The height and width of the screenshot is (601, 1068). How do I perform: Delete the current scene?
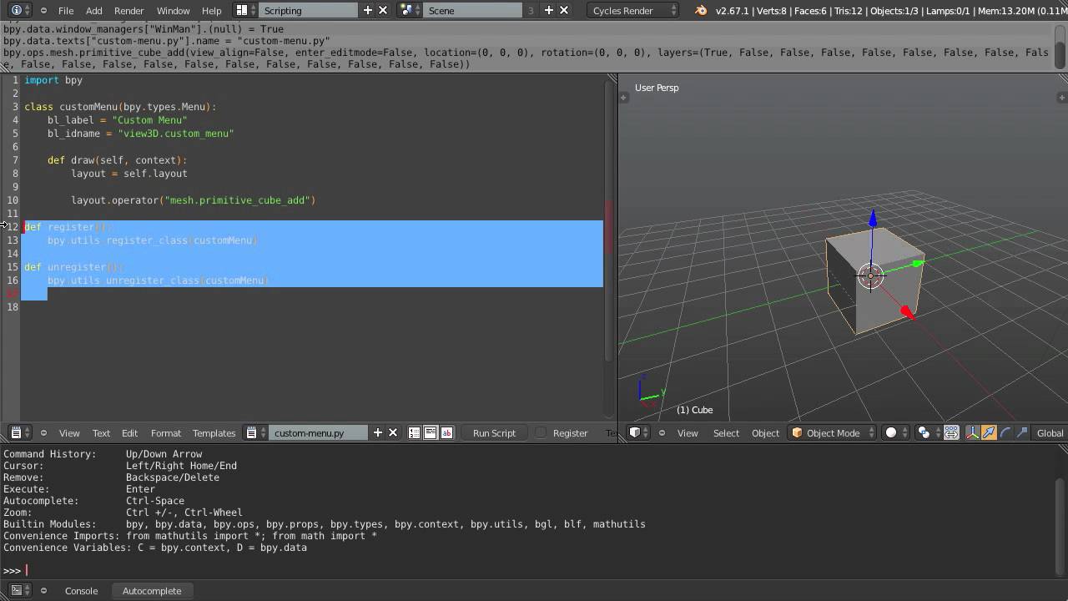click(564, 10)
